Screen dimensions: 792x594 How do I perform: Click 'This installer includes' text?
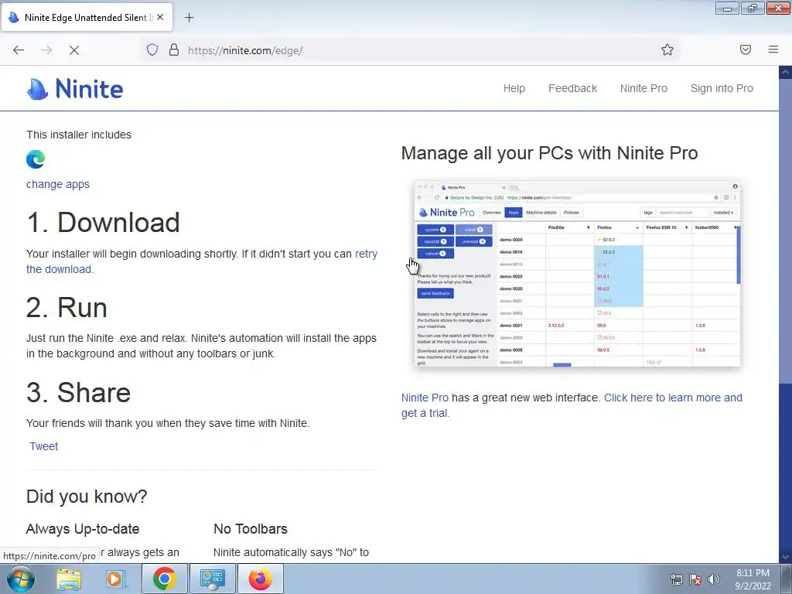point(79,135)
